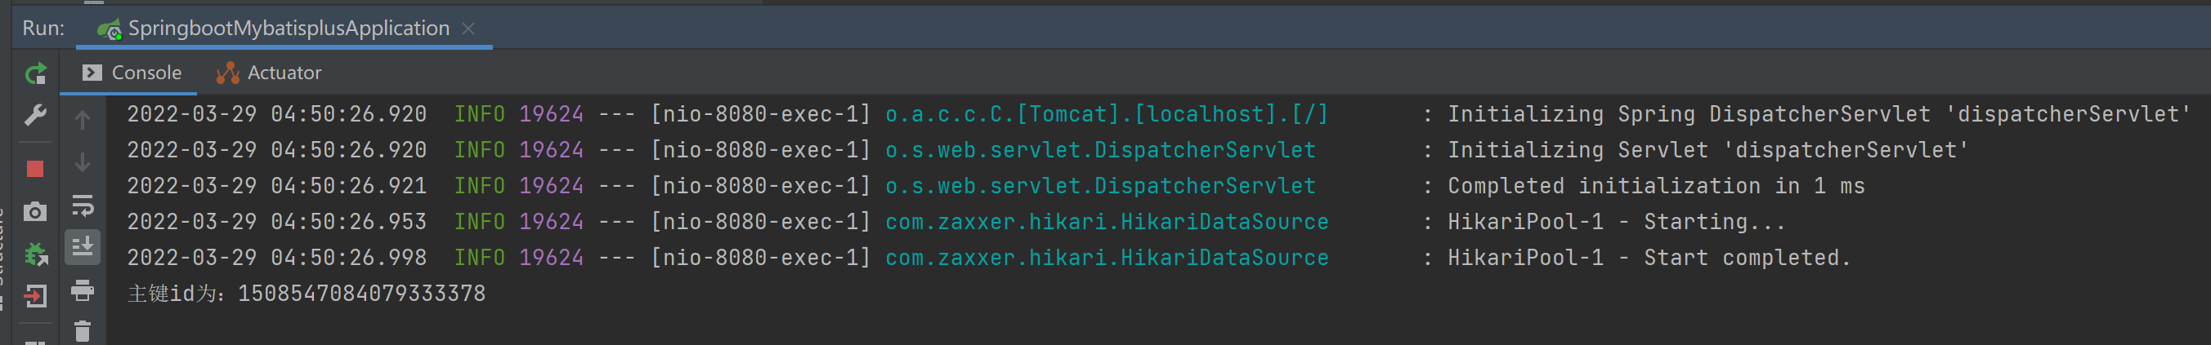Stop the running application
Screen dimensions: 2211x345
[x=35, y=169]
